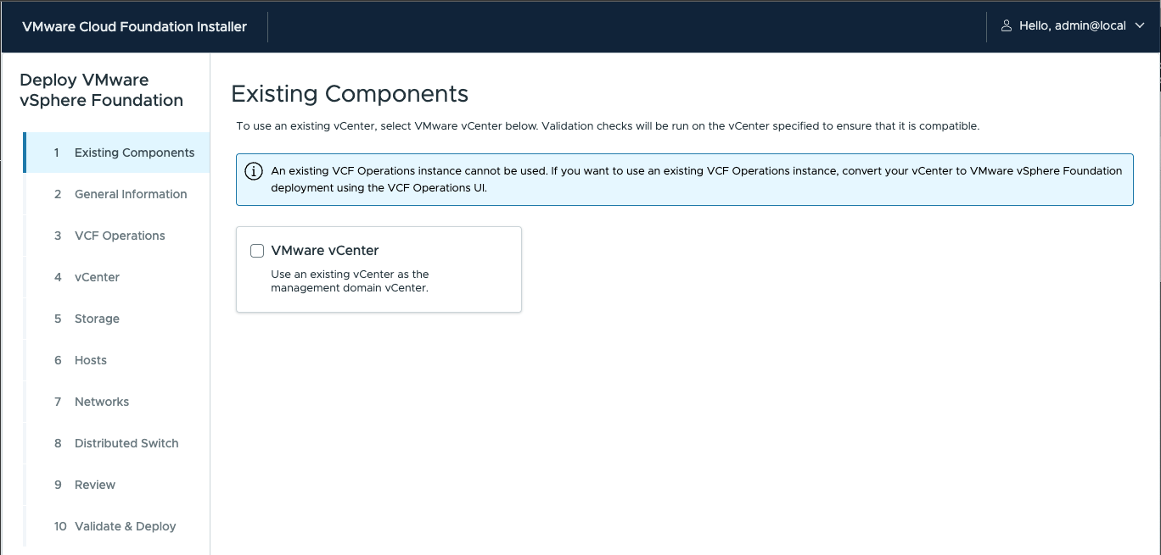1161x555 pixels.
Task: Open the Hosts step
Action: coord(91,360)
